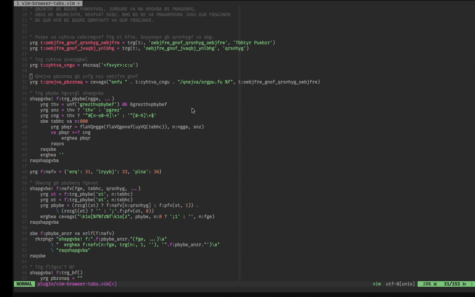
Task: Click the NORMAL mode indicator in the statusline
Action: [24, 284]
